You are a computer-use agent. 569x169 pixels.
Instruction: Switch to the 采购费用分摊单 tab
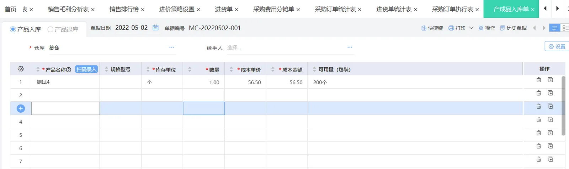point(274,9)
